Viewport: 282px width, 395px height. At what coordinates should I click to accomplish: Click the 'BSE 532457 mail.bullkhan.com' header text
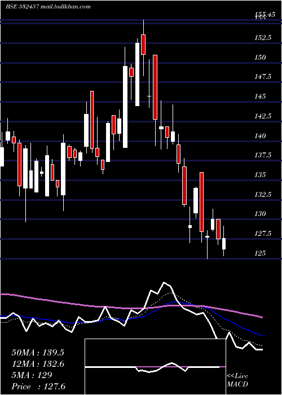(48, 7)
